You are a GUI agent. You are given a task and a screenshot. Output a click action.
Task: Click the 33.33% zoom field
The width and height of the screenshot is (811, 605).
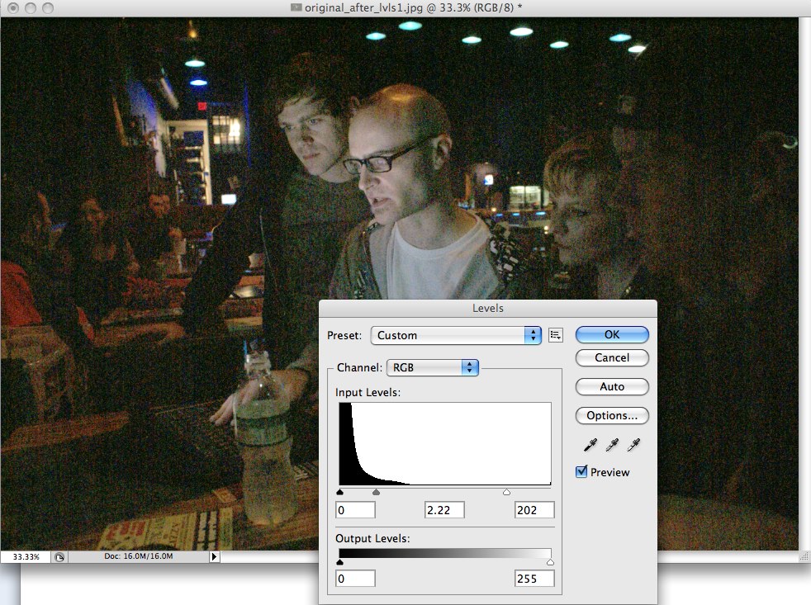(26, 557)
